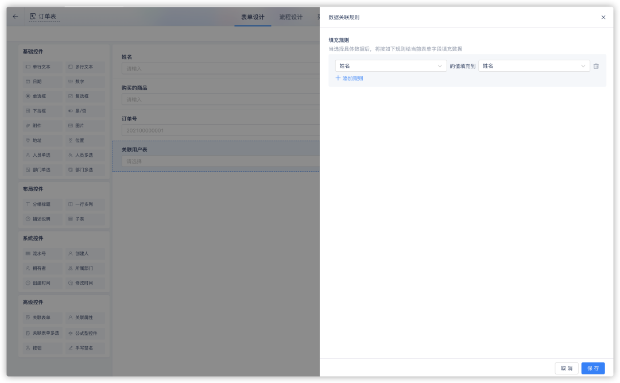
Task: Click the 基础控件 section heading
Action: click(33, 52)
